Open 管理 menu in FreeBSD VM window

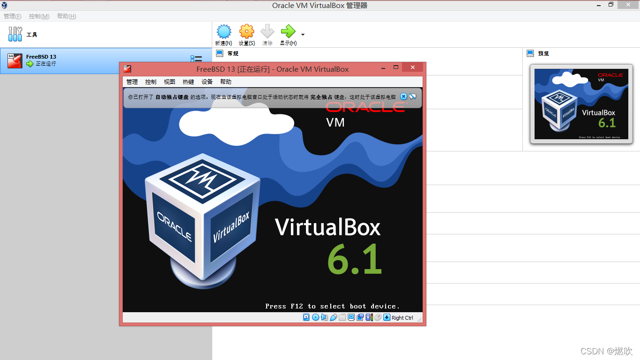point(132,82)
